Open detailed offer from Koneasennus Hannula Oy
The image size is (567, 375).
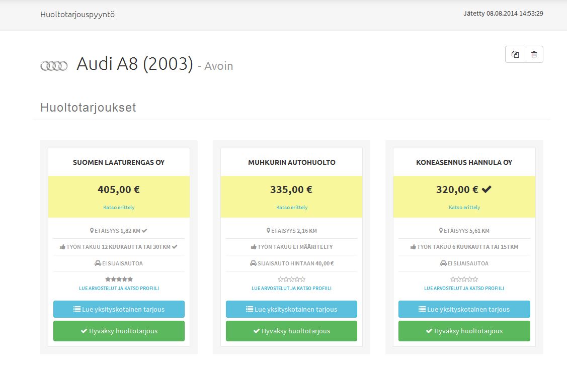(464, 309)
